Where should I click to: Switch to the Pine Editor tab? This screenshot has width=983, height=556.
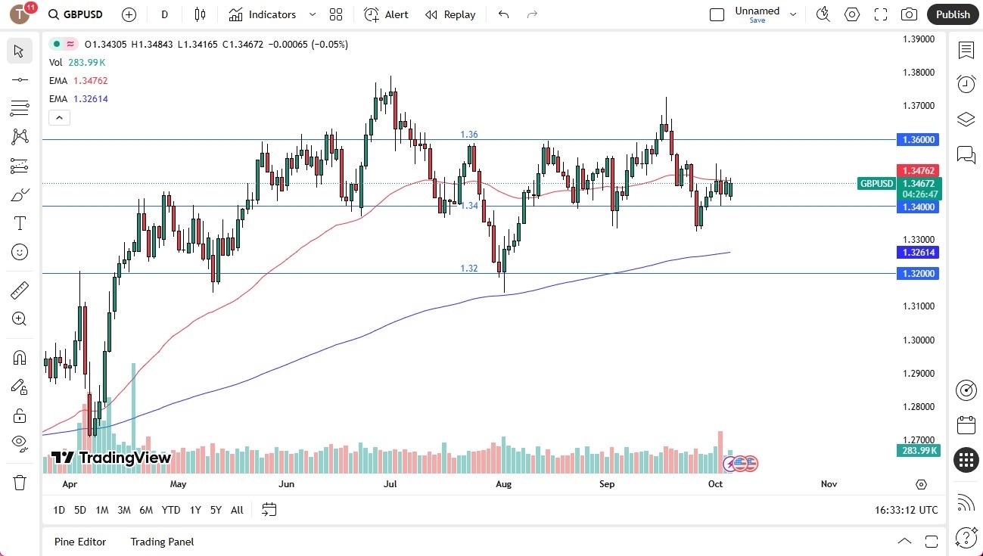coord(79,542)
